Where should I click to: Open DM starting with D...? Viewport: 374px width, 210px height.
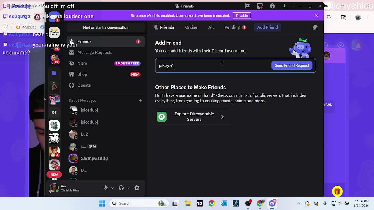click(105, 170)
